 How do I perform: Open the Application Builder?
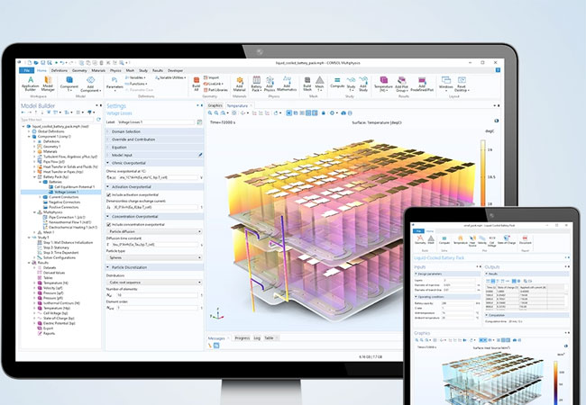point(31,84)
